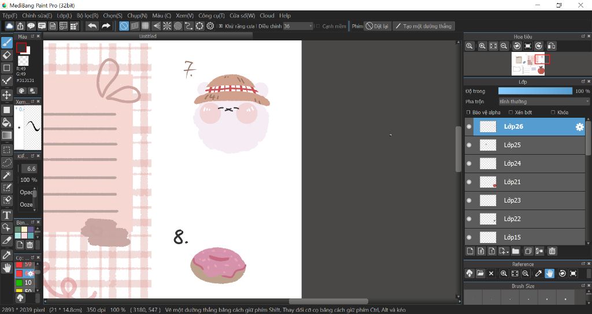Select the Magic Wand tool

(7, 175)
